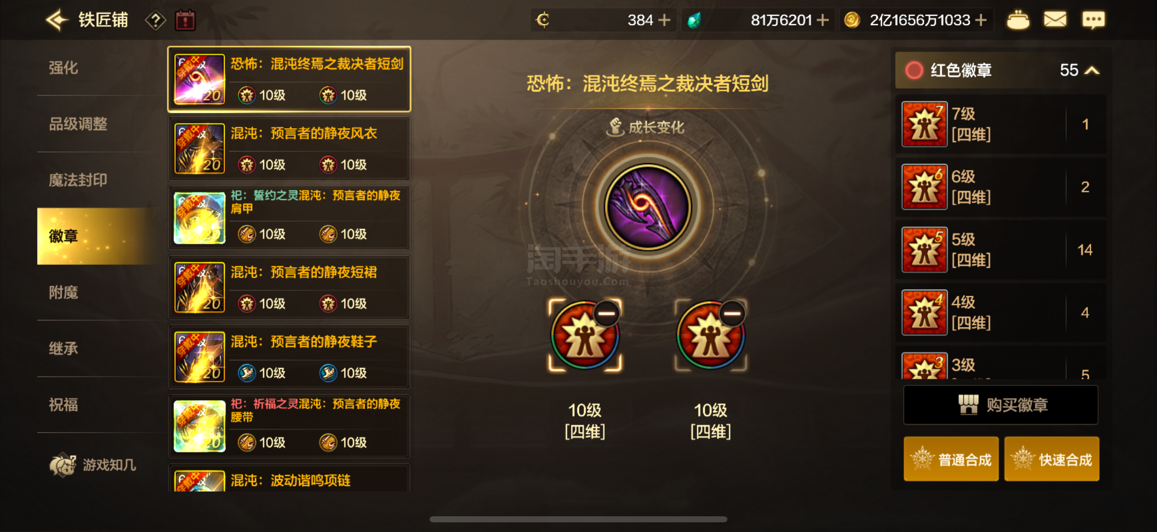Add currency with the plus after 384
Viewport: 1157px width, 532px height.
664,20
